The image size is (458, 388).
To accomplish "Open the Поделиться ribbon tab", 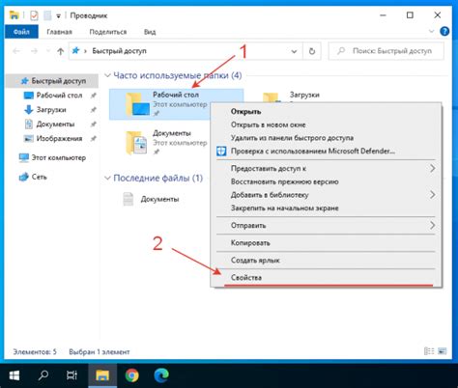I will 108,32.
